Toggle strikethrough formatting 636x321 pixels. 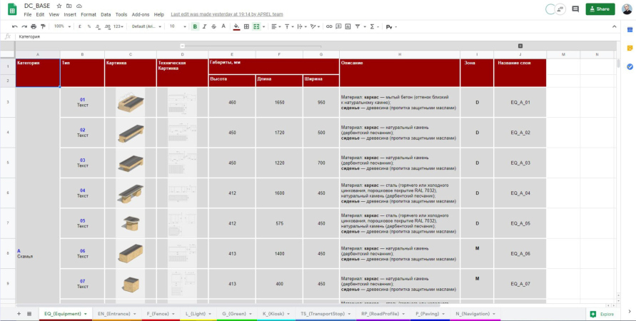coord(213,26)
